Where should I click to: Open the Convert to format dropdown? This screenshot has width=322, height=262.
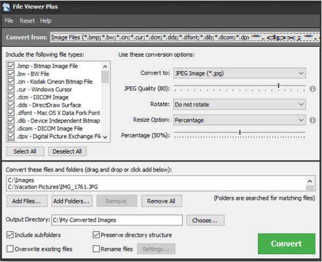click(239, 73)
